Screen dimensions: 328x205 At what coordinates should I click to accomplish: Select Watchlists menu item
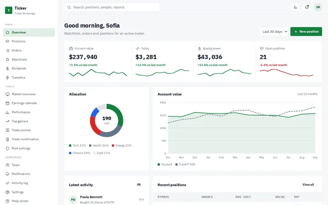point(29,59)
